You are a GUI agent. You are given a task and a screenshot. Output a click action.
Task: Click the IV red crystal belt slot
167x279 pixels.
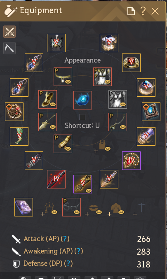(x=131, y=160)
